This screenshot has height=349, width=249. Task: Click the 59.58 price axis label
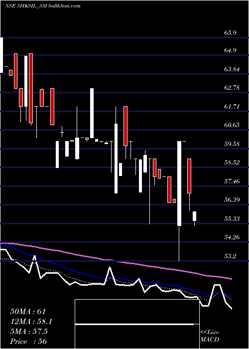(x=232, y=144)
